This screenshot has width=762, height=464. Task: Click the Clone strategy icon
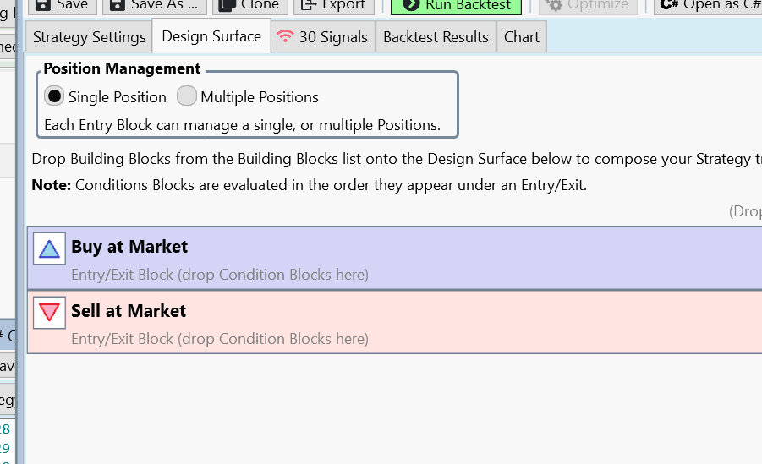pos(227,4)
